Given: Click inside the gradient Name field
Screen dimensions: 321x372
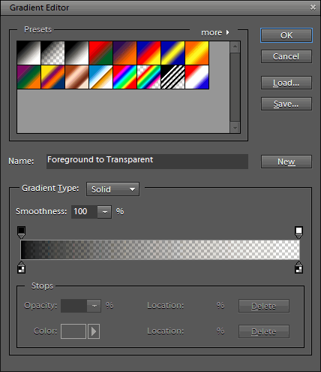Looking at the screenshot, I should click(147, 162).
